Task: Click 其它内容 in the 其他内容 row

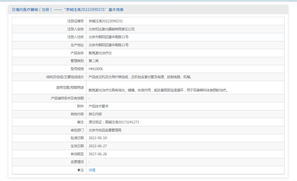Action: coord(95,114)
